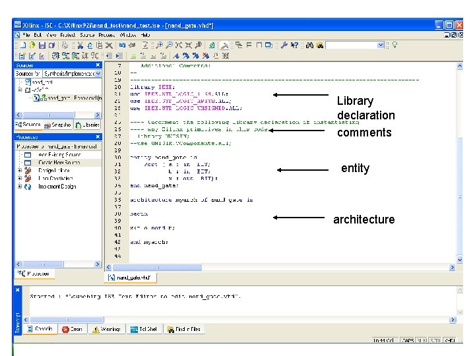The image size is (475, 356).
Task: Switch to the Snapshots tab
Action: pyautogui.click(x=57, y=125)
